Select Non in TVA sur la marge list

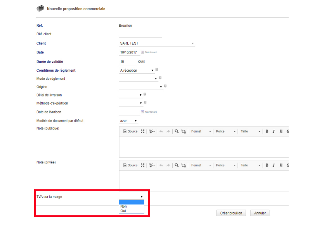coord(132,206)
